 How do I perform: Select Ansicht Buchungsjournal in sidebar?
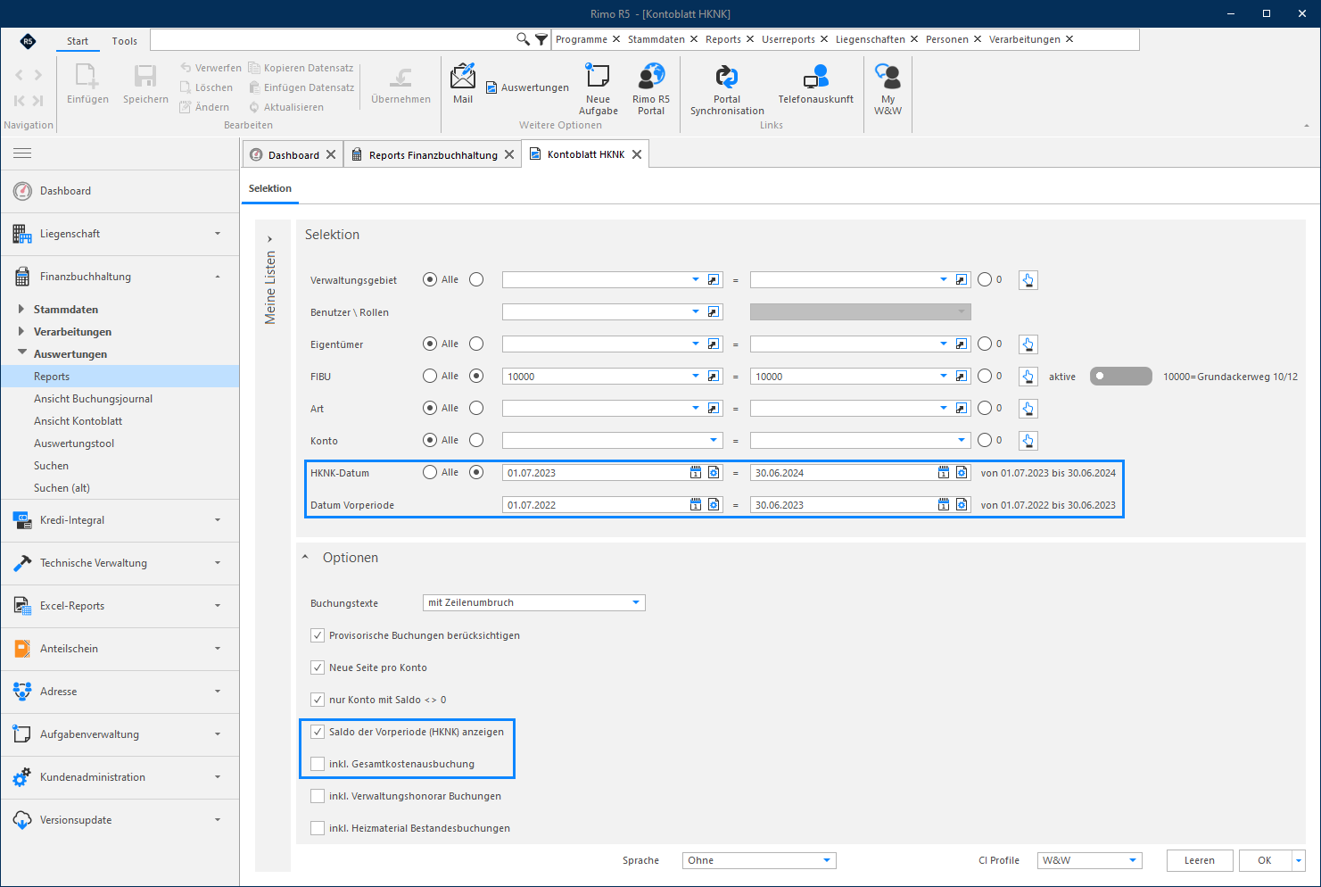click(x=93, y=399)
